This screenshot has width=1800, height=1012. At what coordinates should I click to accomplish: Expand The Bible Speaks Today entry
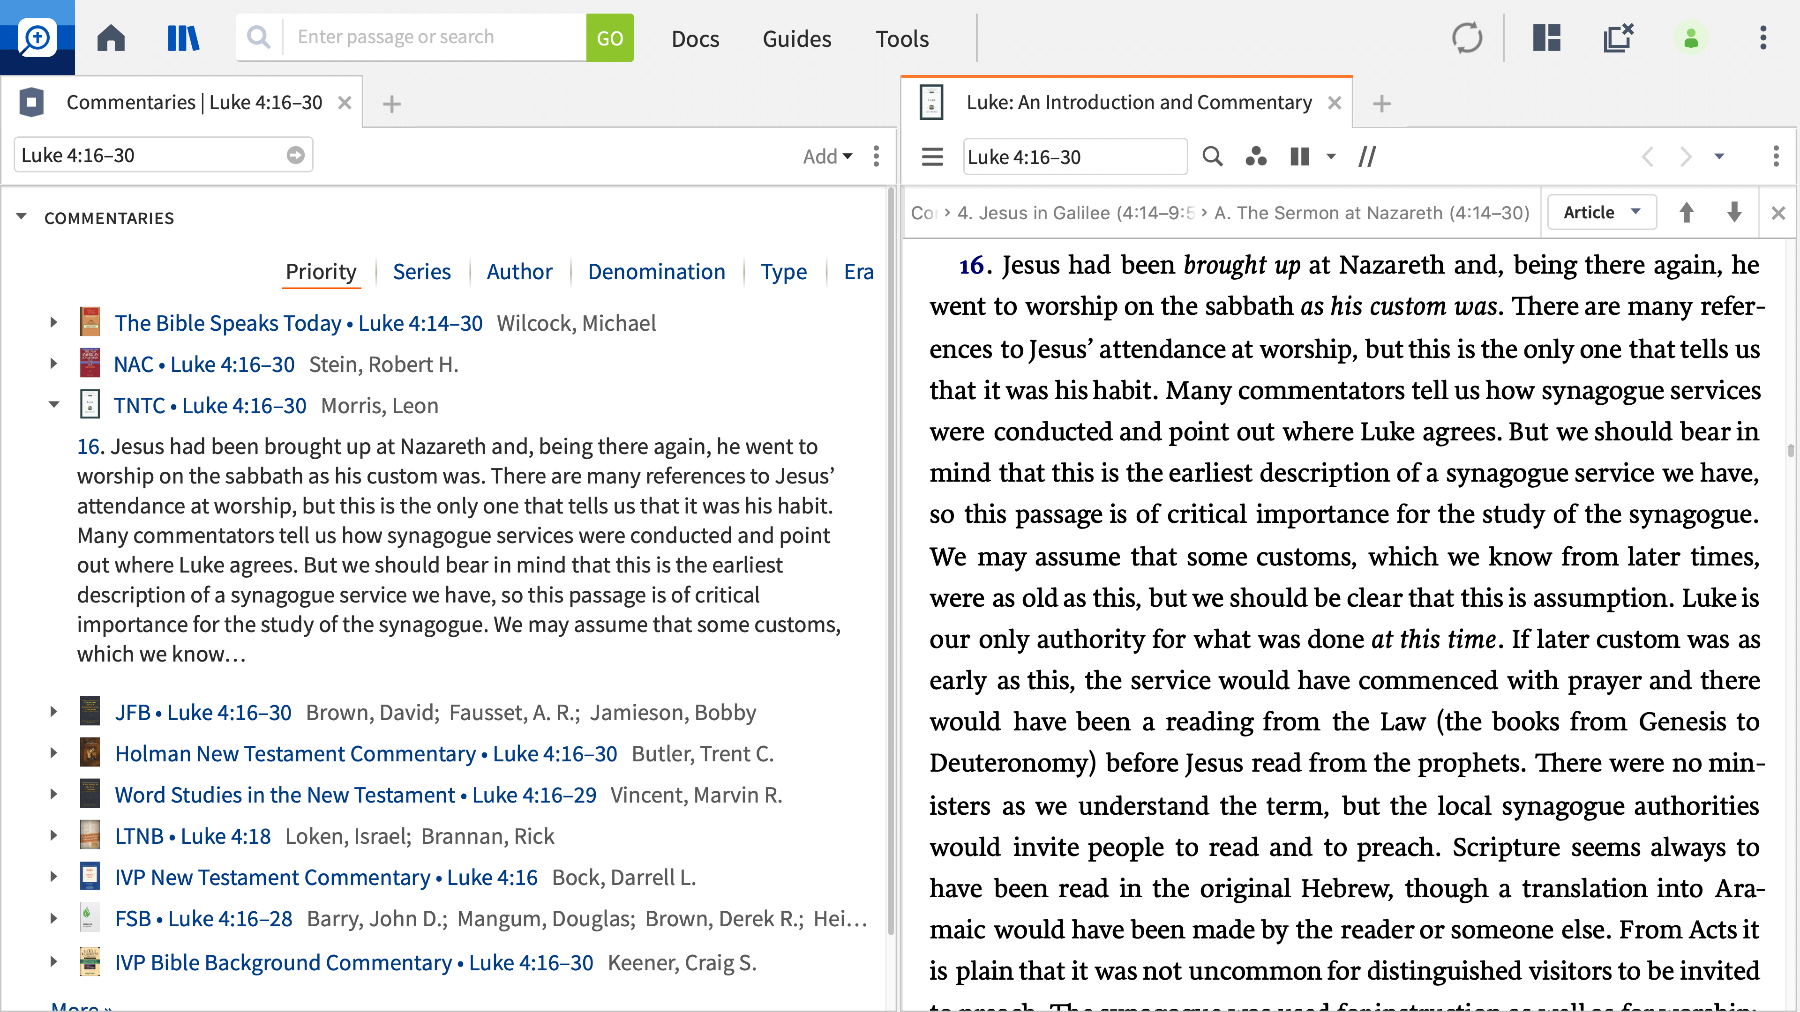pyautogui.click(x=53, y=323)
